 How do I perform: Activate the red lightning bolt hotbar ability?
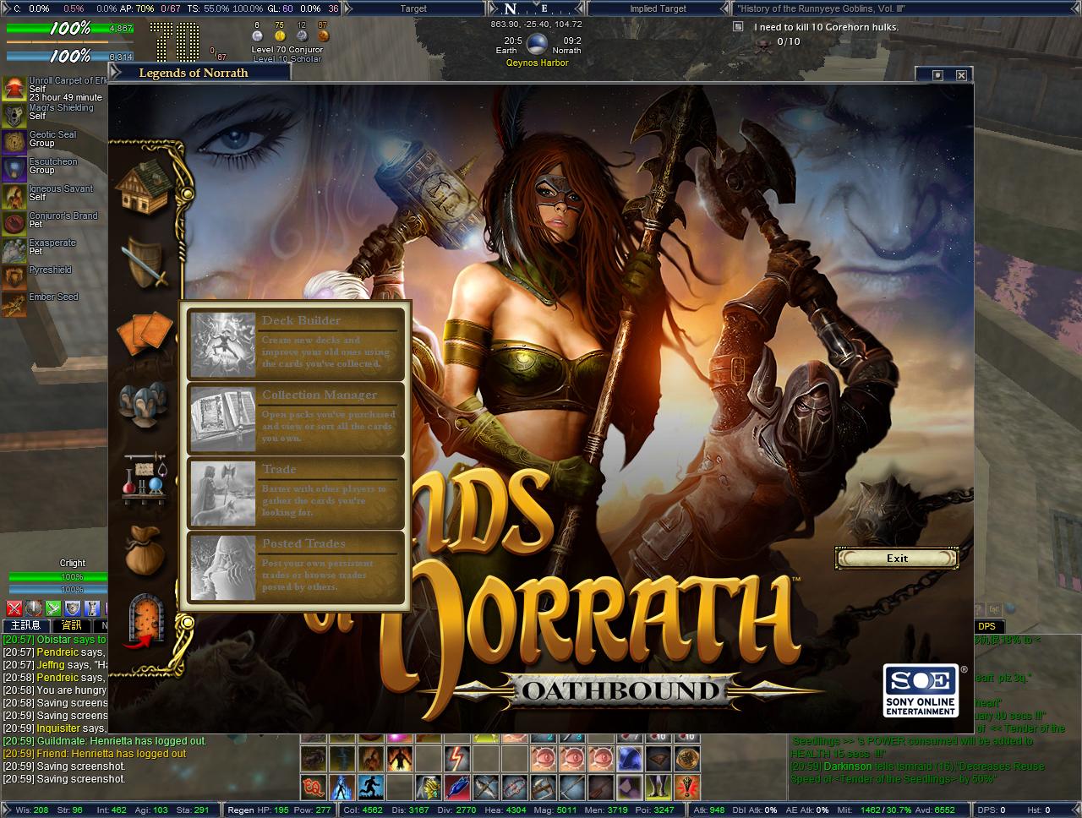click(457, 757)
